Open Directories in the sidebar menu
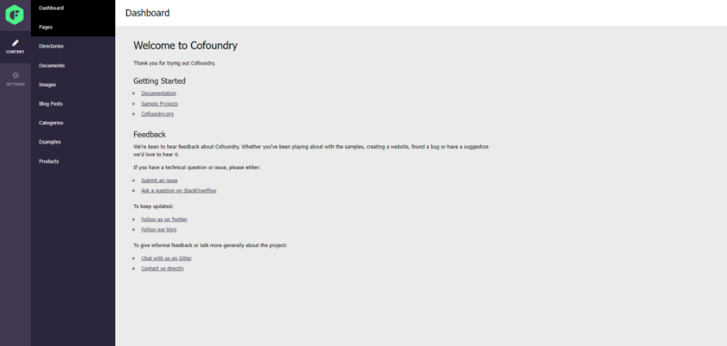This screenshot has height=346, width=727. [x=51, y=46]
